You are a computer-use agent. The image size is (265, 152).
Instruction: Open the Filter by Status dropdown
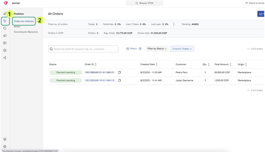tap(157, 49)
